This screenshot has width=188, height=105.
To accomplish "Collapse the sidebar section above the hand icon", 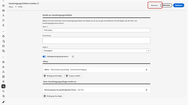I will pos(4,31).
